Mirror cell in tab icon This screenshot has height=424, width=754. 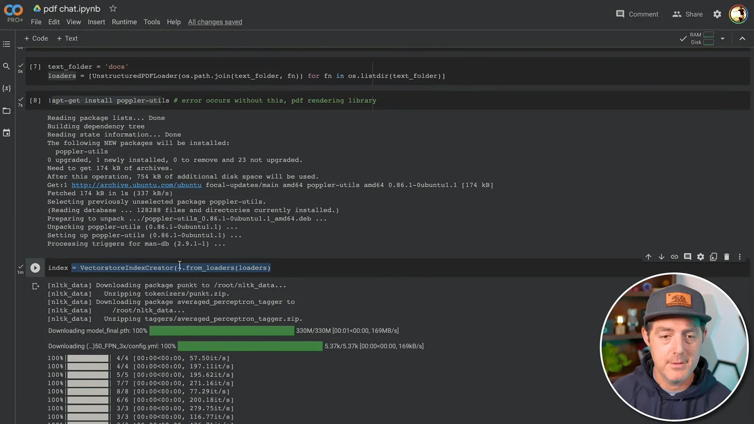(713, 257)
